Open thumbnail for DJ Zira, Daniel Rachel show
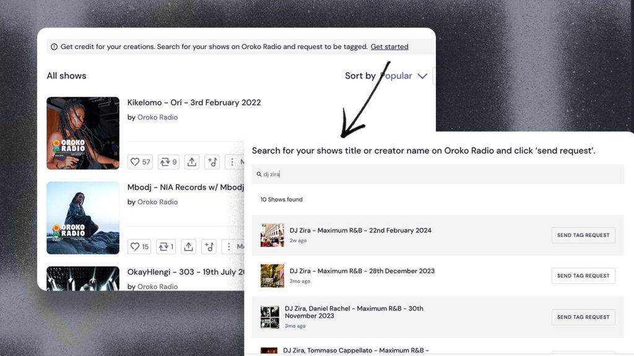The image size is (634, 356). click(270, 317)
